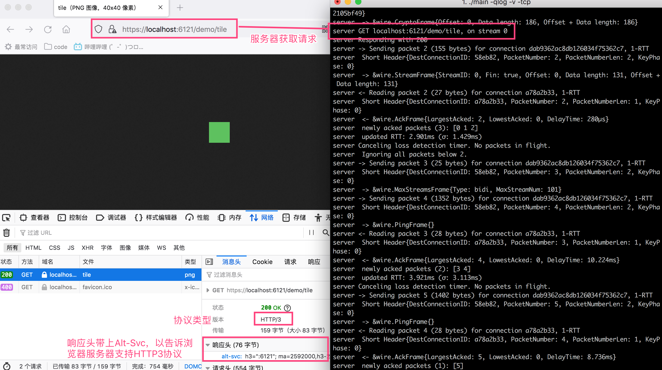Click the DOMC link in the status bar

[x=193, y=366]
